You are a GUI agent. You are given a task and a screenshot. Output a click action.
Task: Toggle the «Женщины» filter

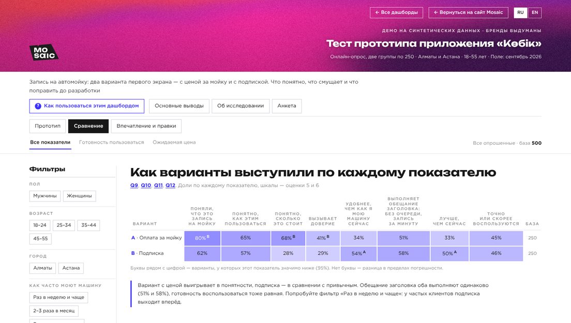tap(79, 196)
